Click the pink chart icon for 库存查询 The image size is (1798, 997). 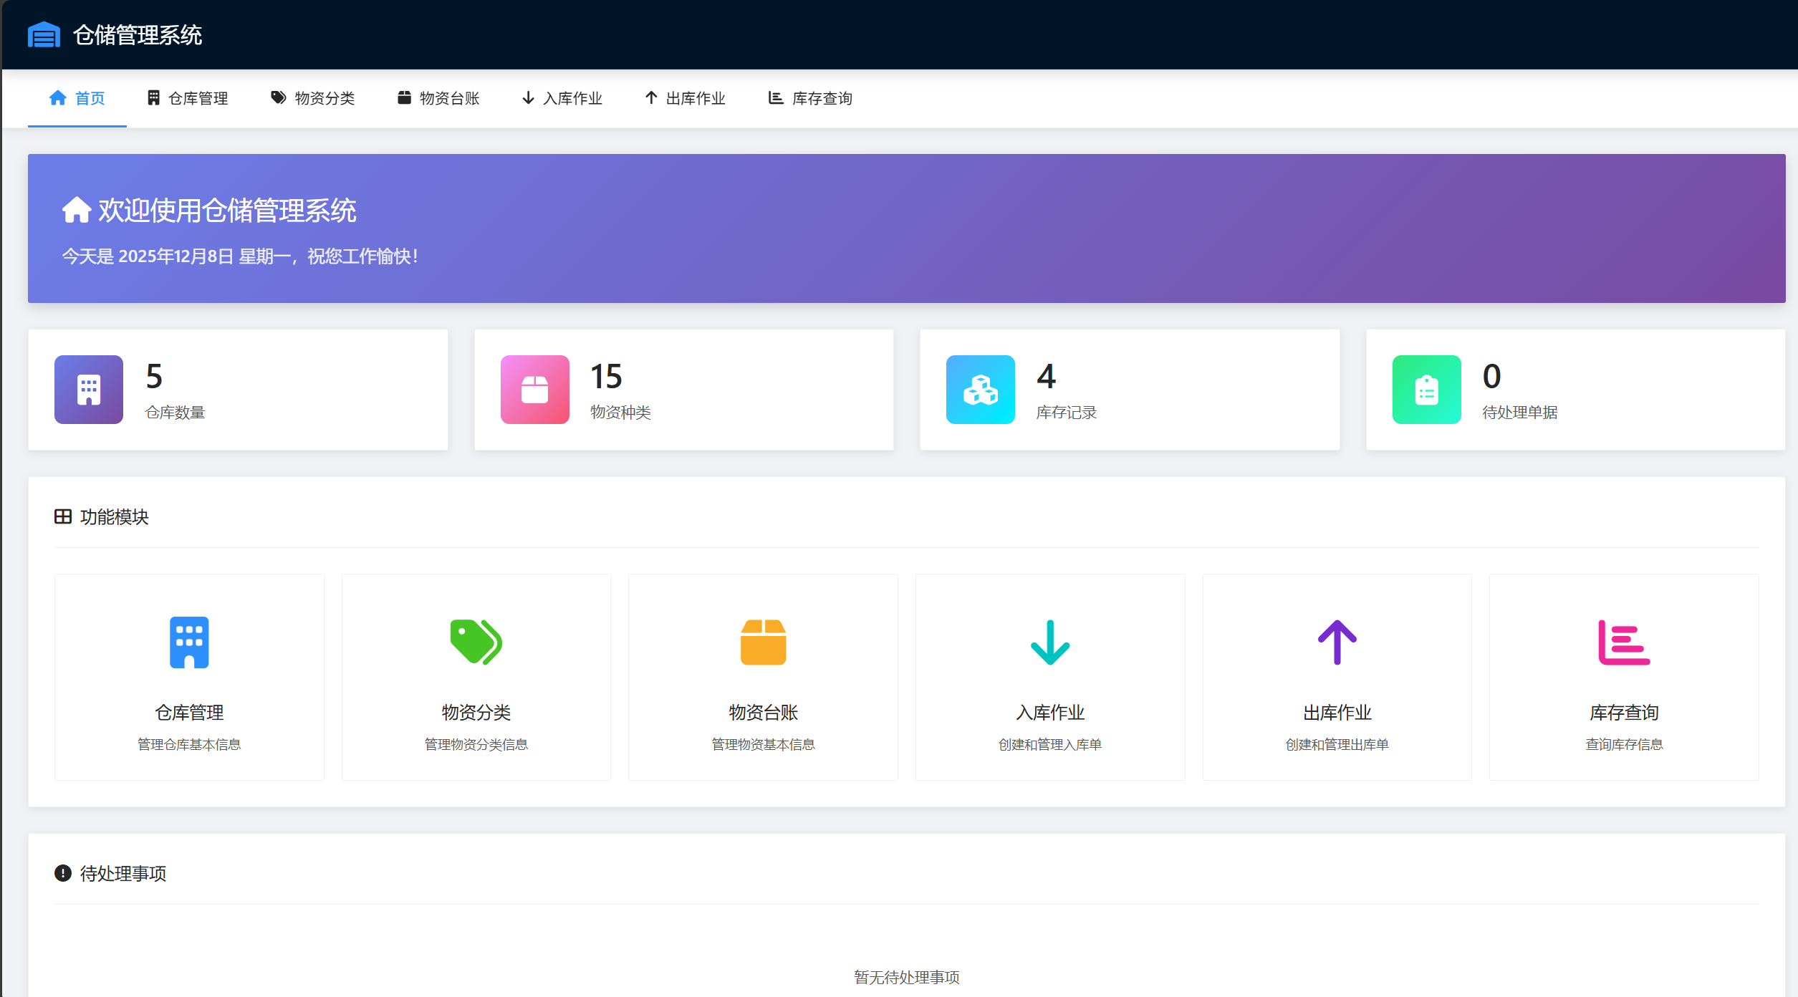click(1624, 642)
